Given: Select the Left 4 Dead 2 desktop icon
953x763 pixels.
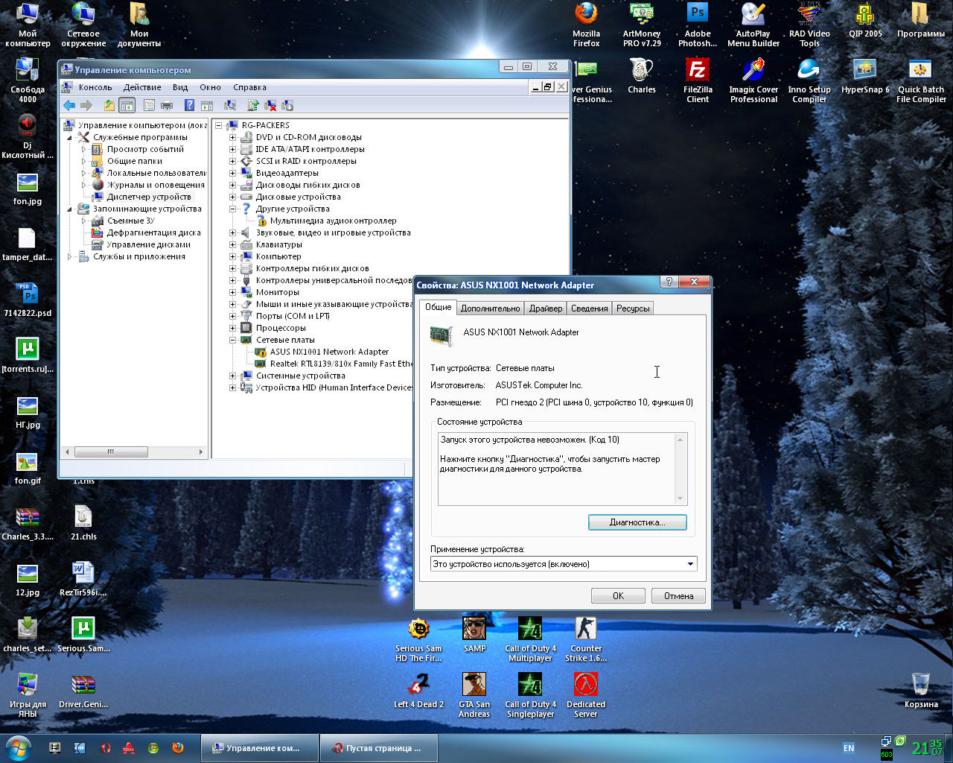Looking at the screenshot, I should click(418, 691).
